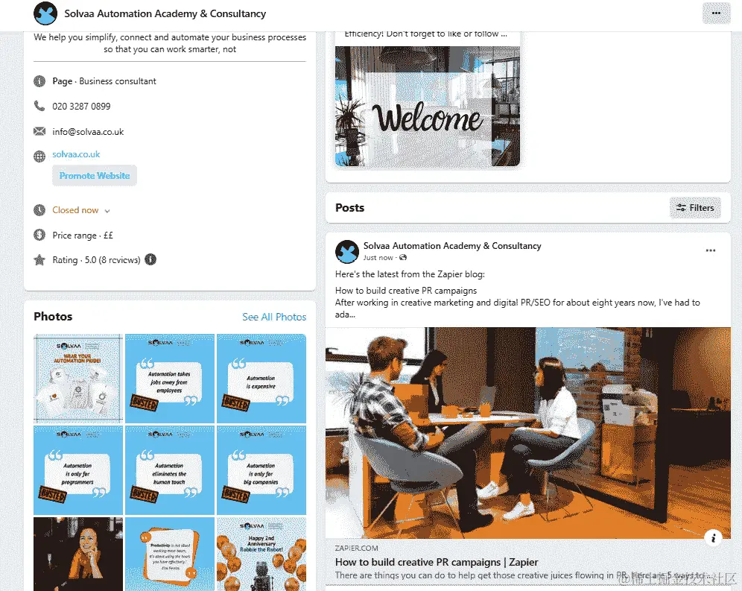Open the Welcome image in pinned post

point(428,106)
